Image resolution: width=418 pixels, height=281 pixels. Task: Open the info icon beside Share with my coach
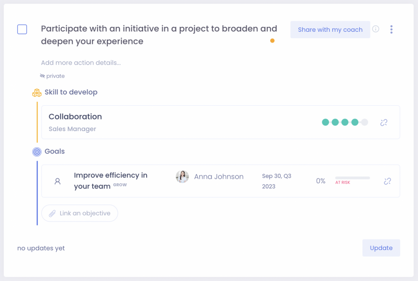(376, 29)
